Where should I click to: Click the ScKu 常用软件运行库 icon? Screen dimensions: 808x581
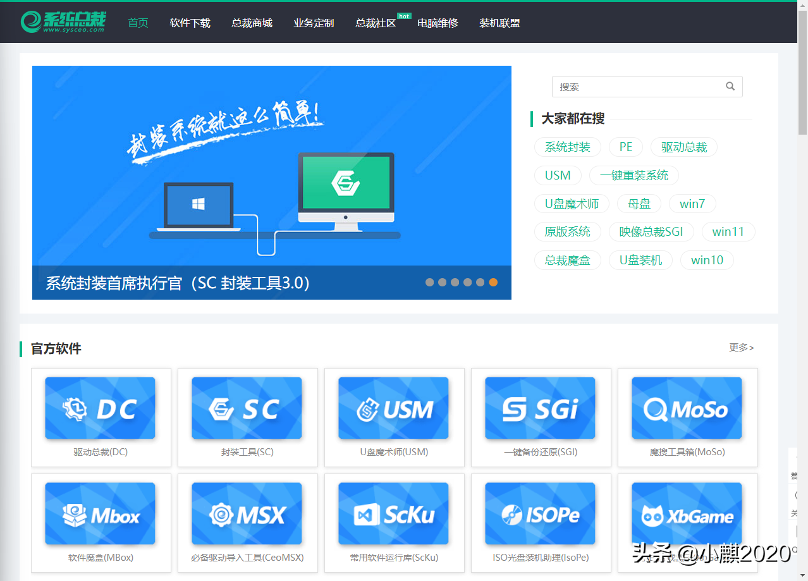(x=393, y=513)
